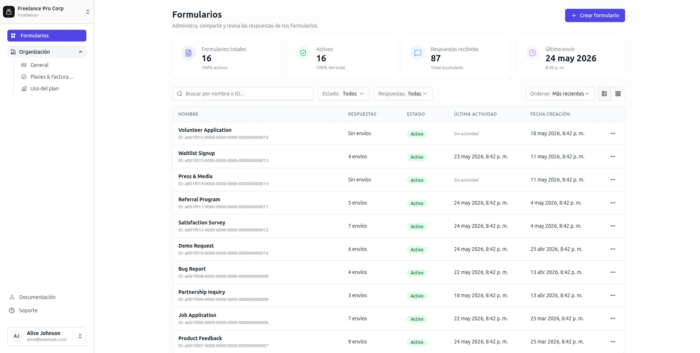Switch to list view layout
The height and width of the screenshot is (353, 700).
coord(604,94)
